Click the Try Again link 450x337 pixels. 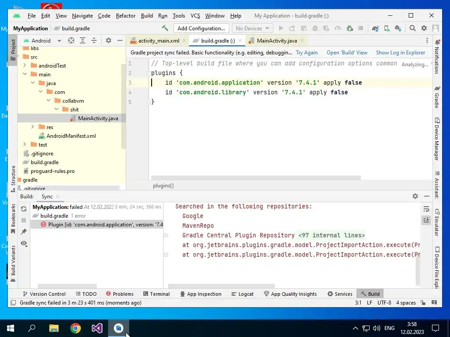[306, 53]
